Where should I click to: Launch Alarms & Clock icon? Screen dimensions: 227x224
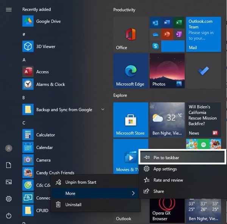pos(28,84)
